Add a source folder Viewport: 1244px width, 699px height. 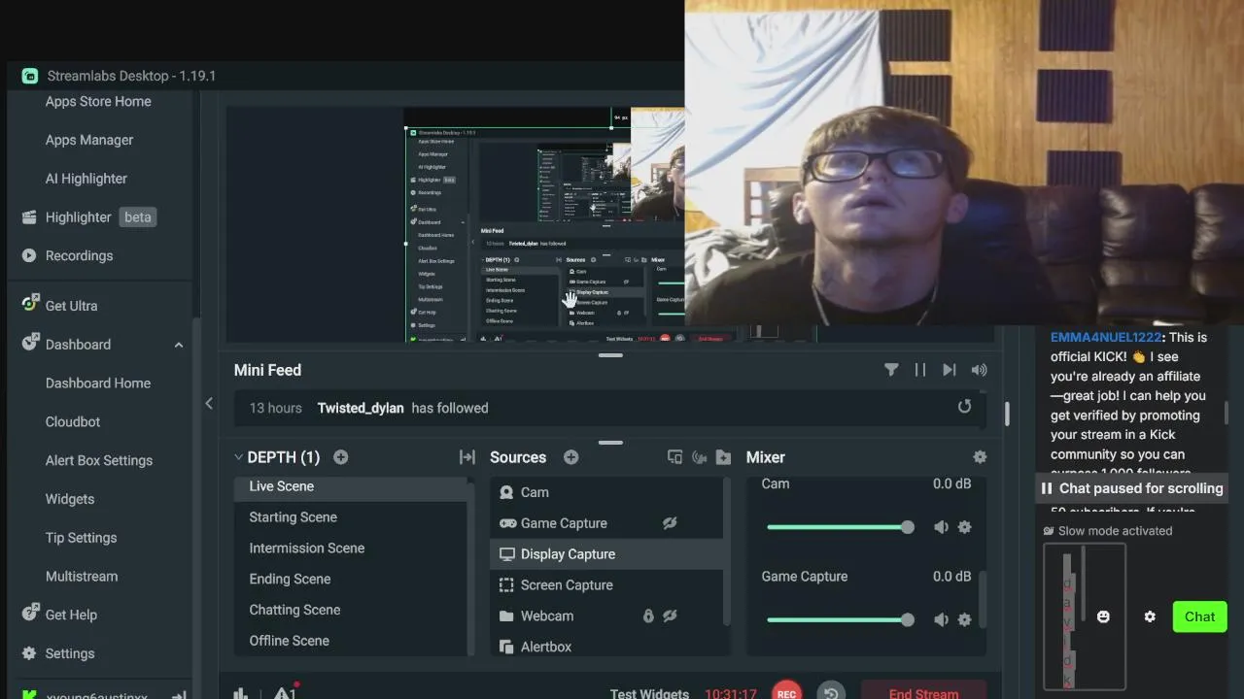point(723,457)
